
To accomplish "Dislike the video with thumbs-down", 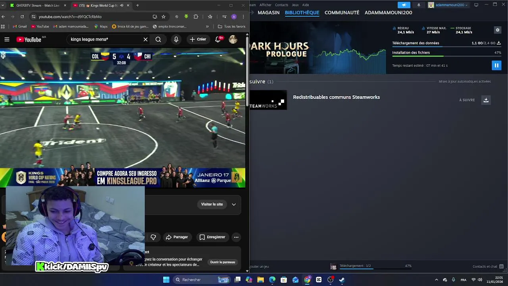I will point(153,237).
